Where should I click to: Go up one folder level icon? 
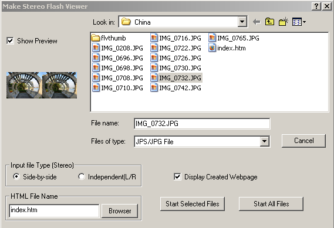click(x=269, y=22)
